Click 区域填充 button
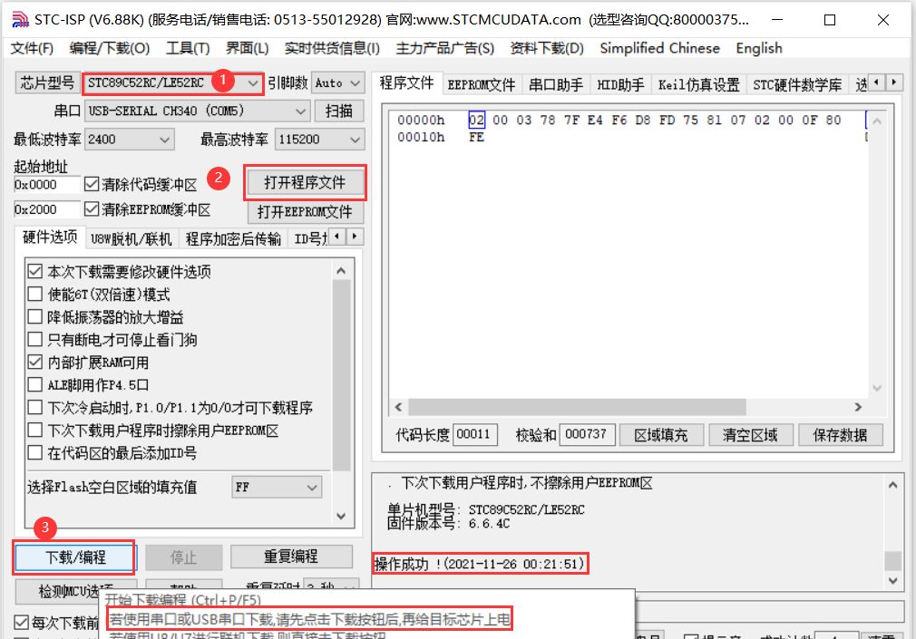 click(661, 435)
